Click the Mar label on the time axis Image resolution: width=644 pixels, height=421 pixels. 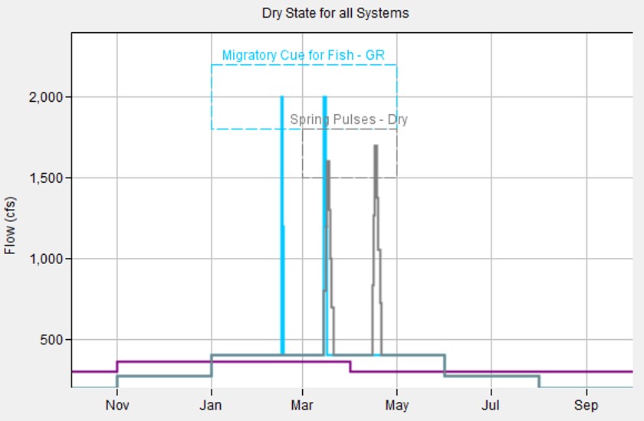[303, 404]
